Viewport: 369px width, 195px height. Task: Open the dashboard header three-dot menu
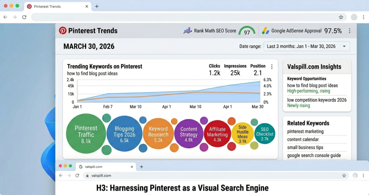coord(350,31)
